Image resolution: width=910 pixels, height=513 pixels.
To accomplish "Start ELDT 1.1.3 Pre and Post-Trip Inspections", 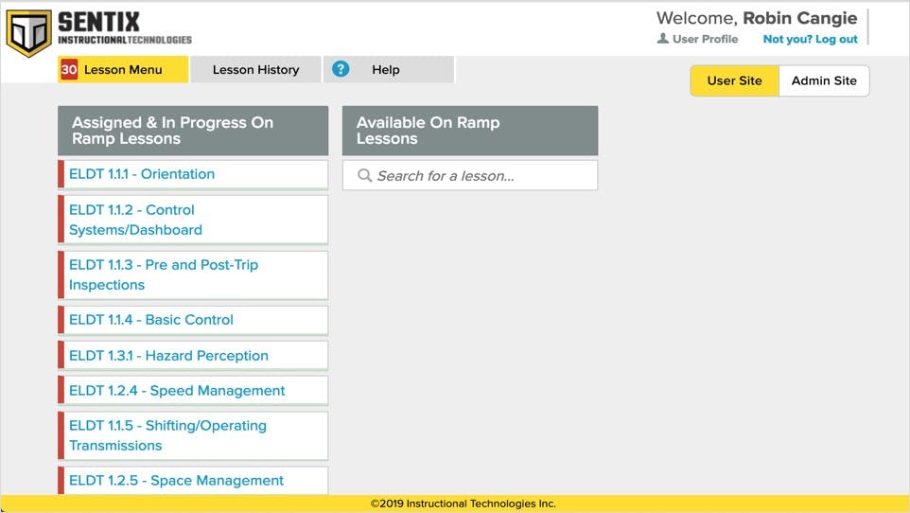I will click(163, 274).
